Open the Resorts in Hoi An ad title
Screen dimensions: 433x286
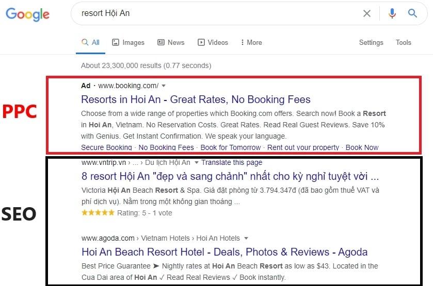pos(196,99)
